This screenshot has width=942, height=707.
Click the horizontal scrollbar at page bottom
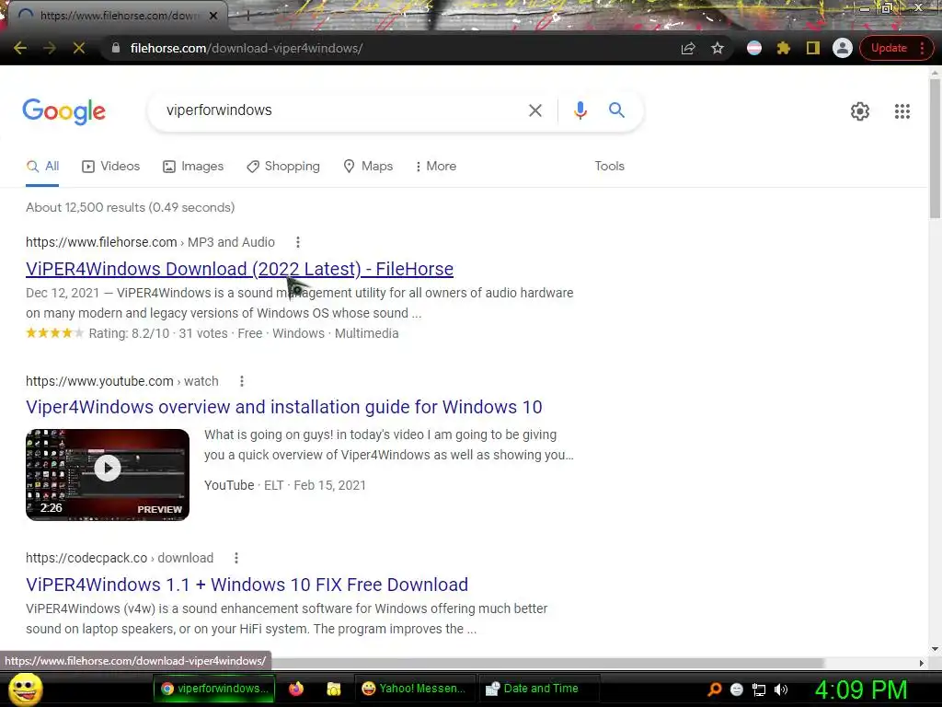coord(546,663)
